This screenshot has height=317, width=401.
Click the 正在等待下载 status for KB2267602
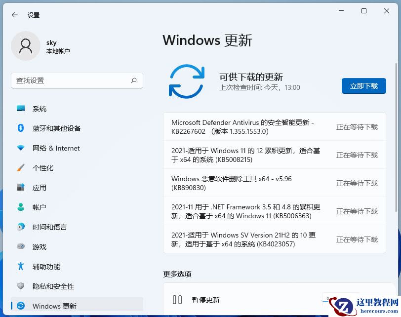(x=358, y=126)
